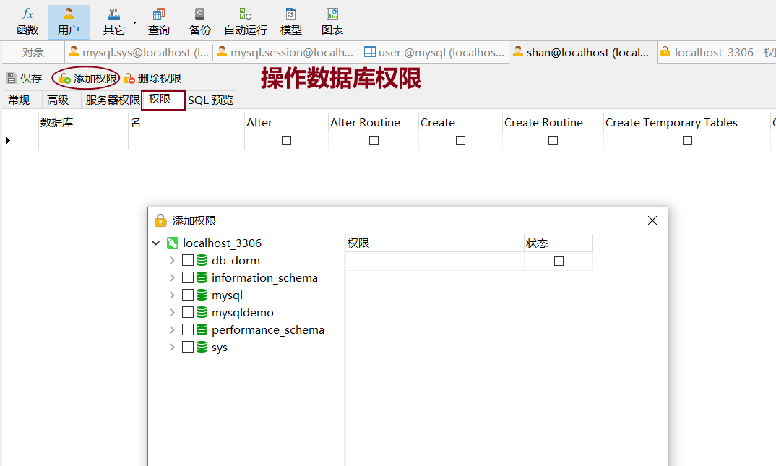Image resolution: width=776 pixels, height=466 pixels.
Task: Switch to user @mysql table tab
Action: [434, 53]
